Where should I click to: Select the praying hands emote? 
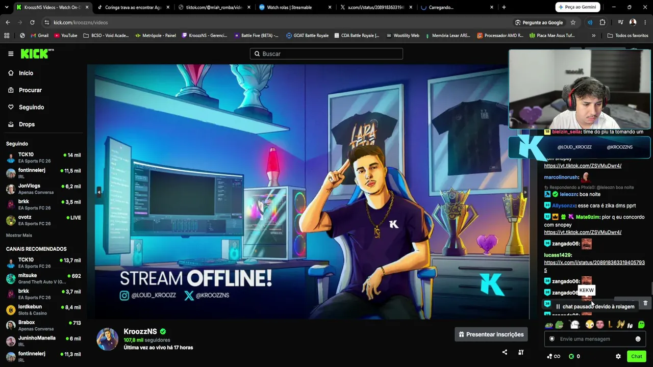coord(620,325)
